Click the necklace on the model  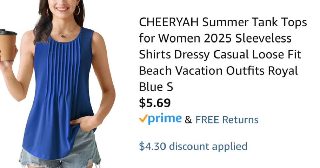tap(65, 33)
